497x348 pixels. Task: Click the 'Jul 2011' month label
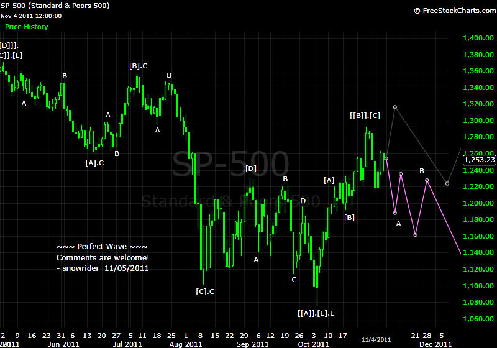[x=127, y=344]
